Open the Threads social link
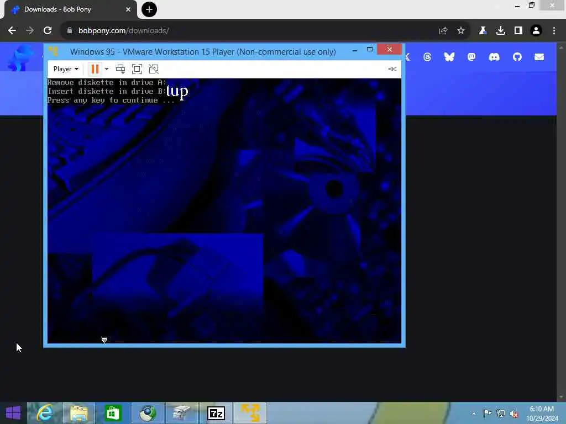Viewport: 566px width, 424px height. click(x=427, y=57)
